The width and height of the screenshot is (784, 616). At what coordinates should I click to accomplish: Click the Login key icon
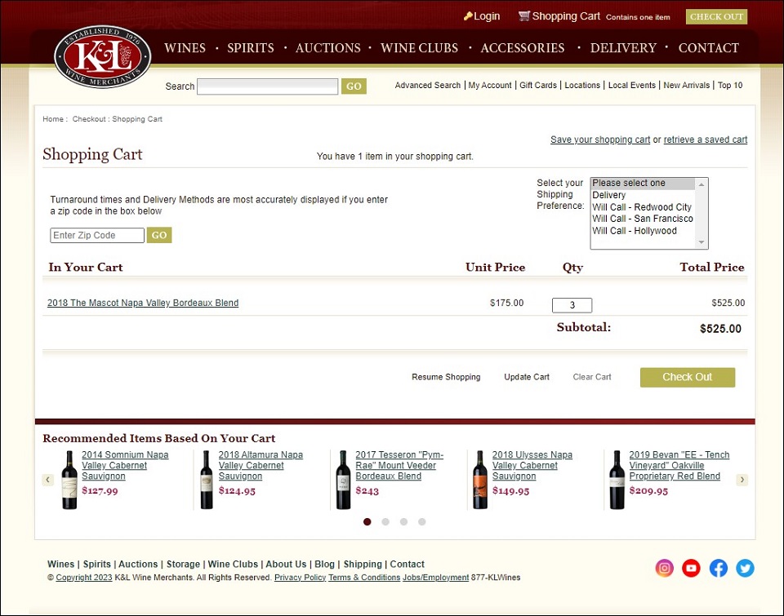[468, 16]
